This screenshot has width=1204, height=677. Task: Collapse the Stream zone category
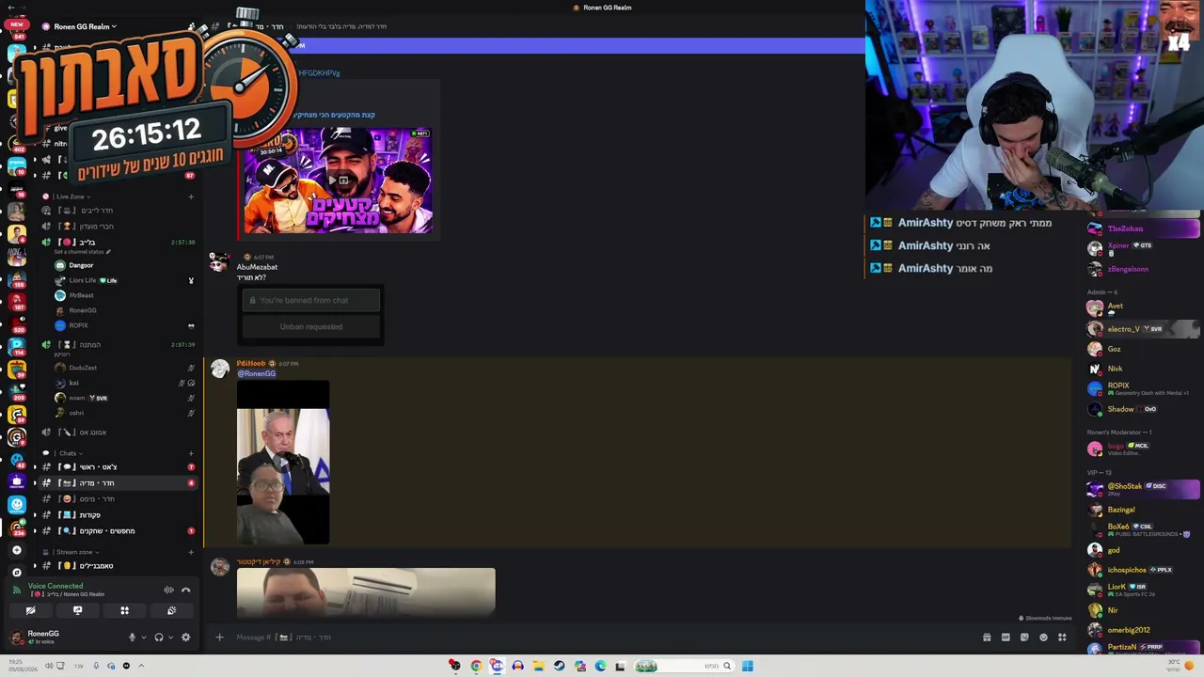[71, 552]
